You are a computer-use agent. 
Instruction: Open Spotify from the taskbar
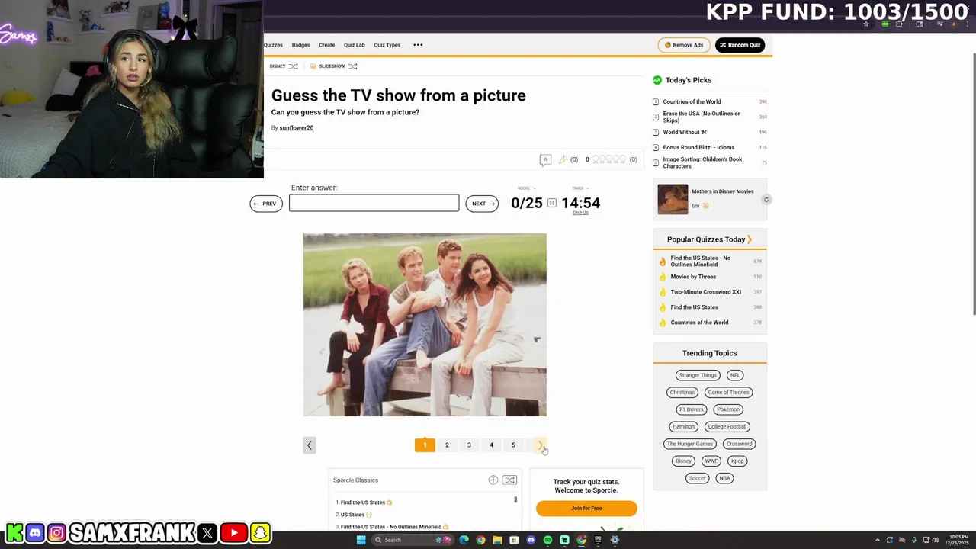pos(547,540)
